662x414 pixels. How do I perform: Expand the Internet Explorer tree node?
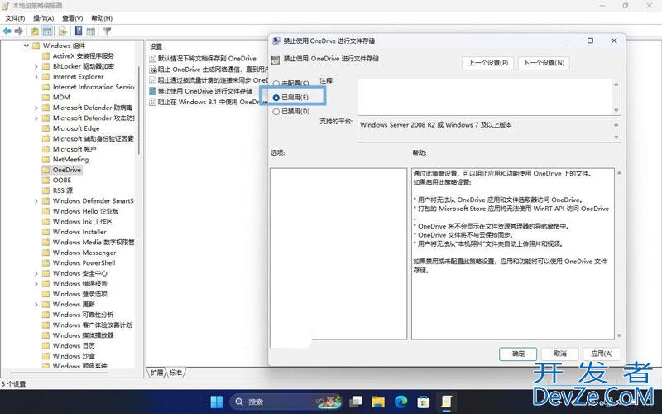36,77
